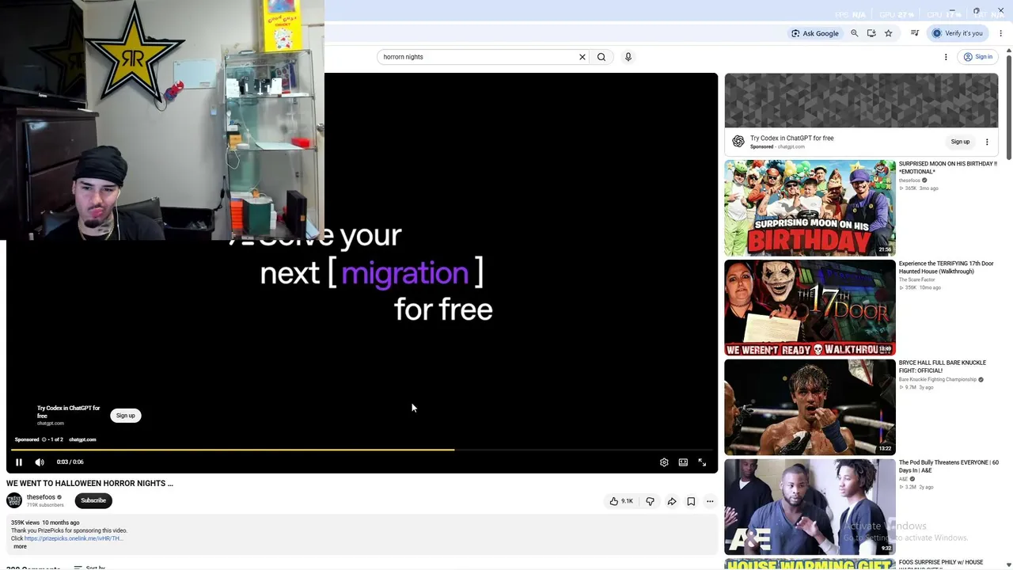Save the video with the bookmark icon
The height and width of the screenshot is (570, 1013).
tap(691, 501)
